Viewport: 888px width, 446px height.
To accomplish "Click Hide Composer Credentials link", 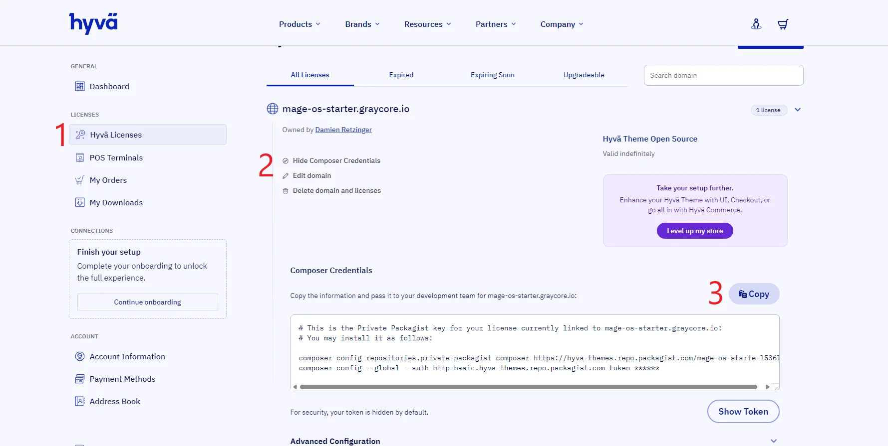I will pyautogui.click(x=336, y=160).
